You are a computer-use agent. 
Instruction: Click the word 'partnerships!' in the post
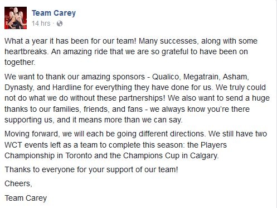[x=142, y=98]
